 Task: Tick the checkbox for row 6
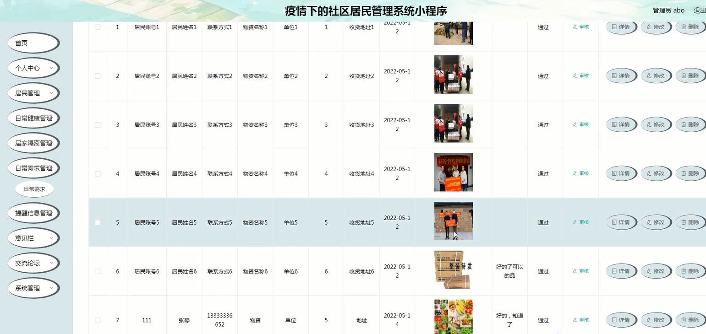click(98, 271)
